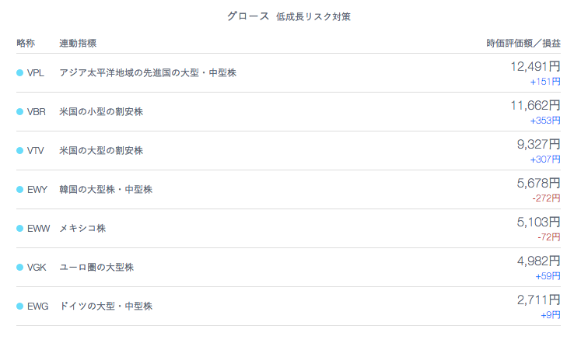Click the 低成長リスク対策 subtitle
This screenshot has height=347, width=574.
point(313,16)
